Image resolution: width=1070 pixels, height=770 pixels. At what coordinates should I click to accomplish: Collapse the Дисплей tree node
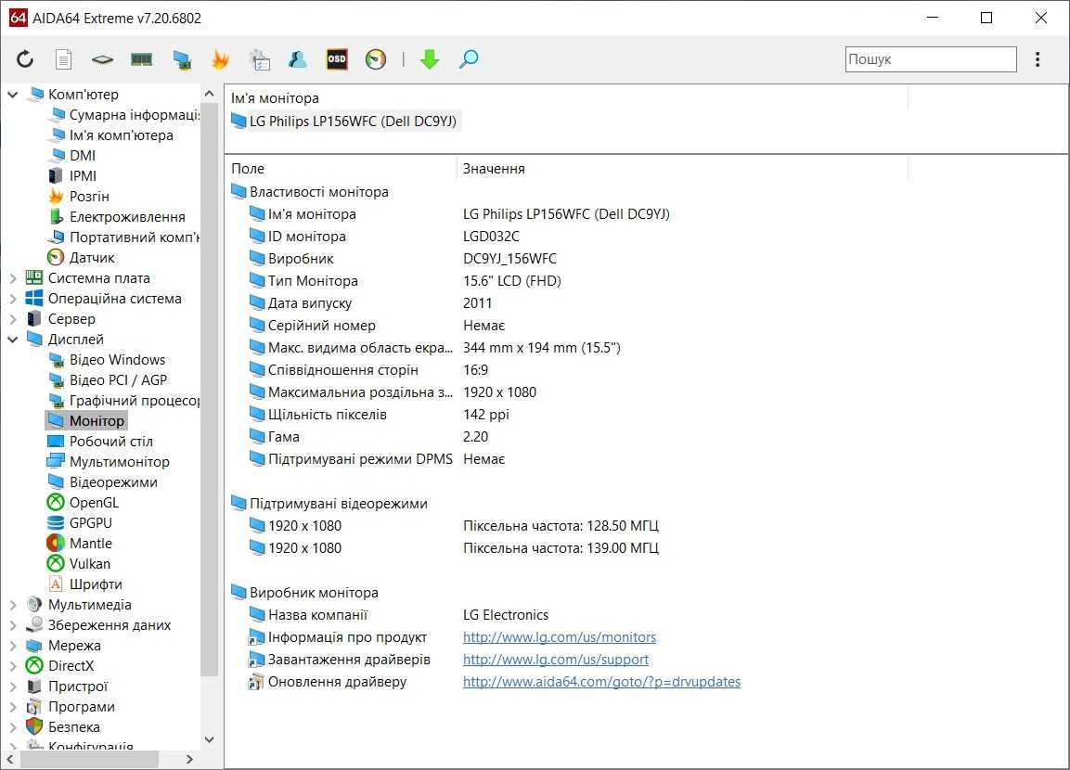click(12, 339)
